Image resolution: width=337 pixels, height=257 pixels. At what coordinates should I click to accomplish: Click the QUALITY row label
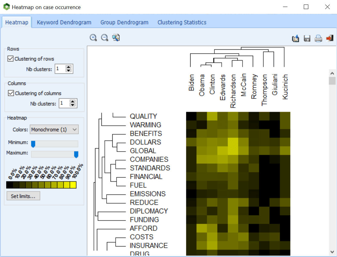(x=143, y=116)
